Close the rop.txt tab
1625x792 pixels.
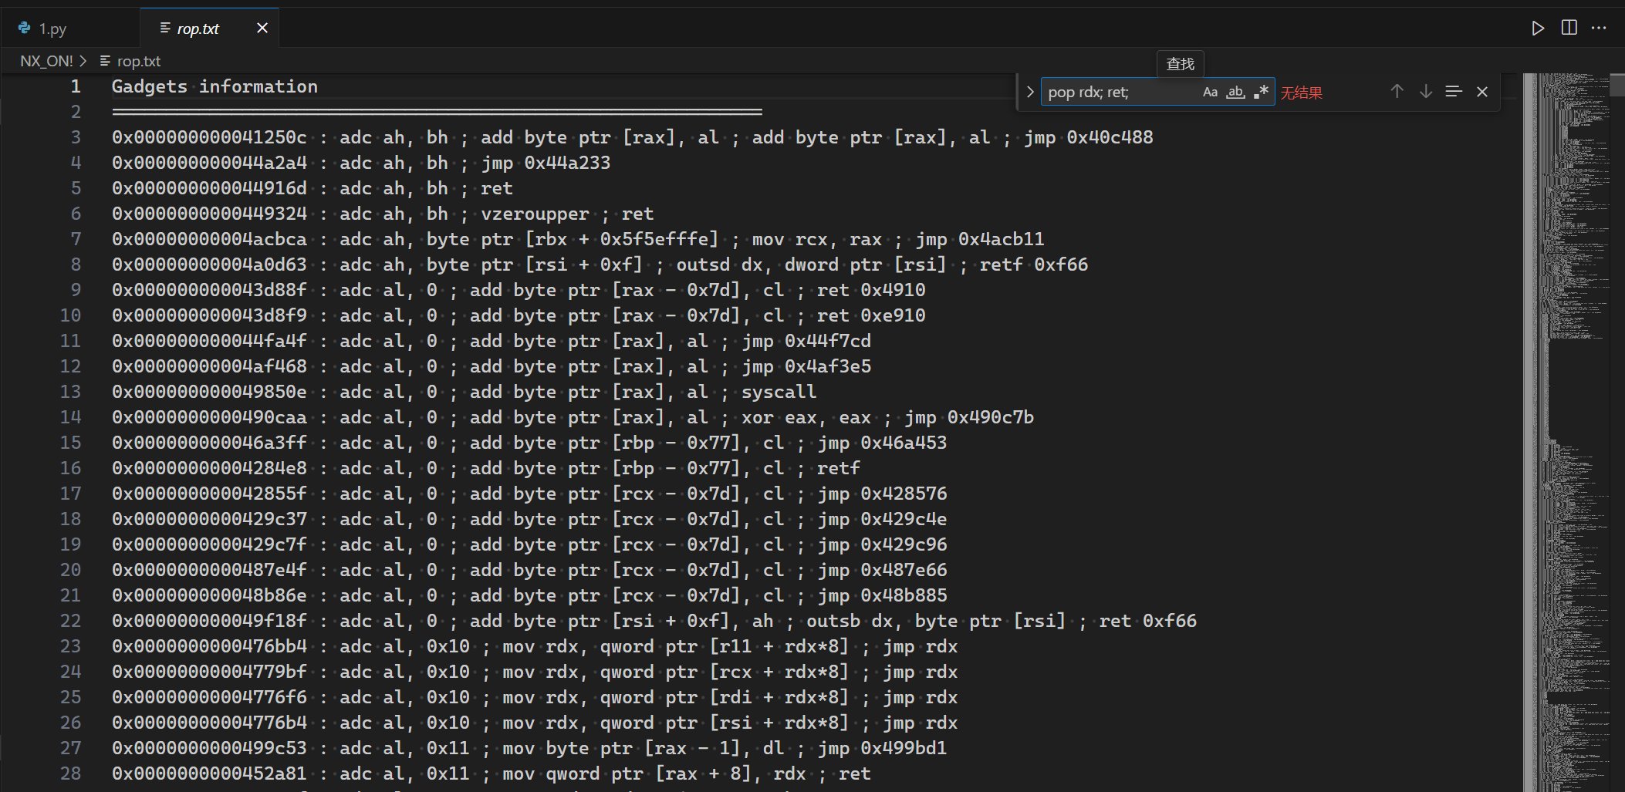(262, 28)
